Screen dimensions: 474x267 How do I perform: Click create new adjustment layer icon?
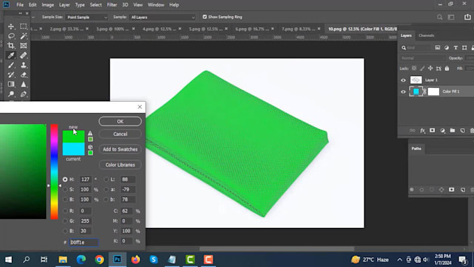443,130
